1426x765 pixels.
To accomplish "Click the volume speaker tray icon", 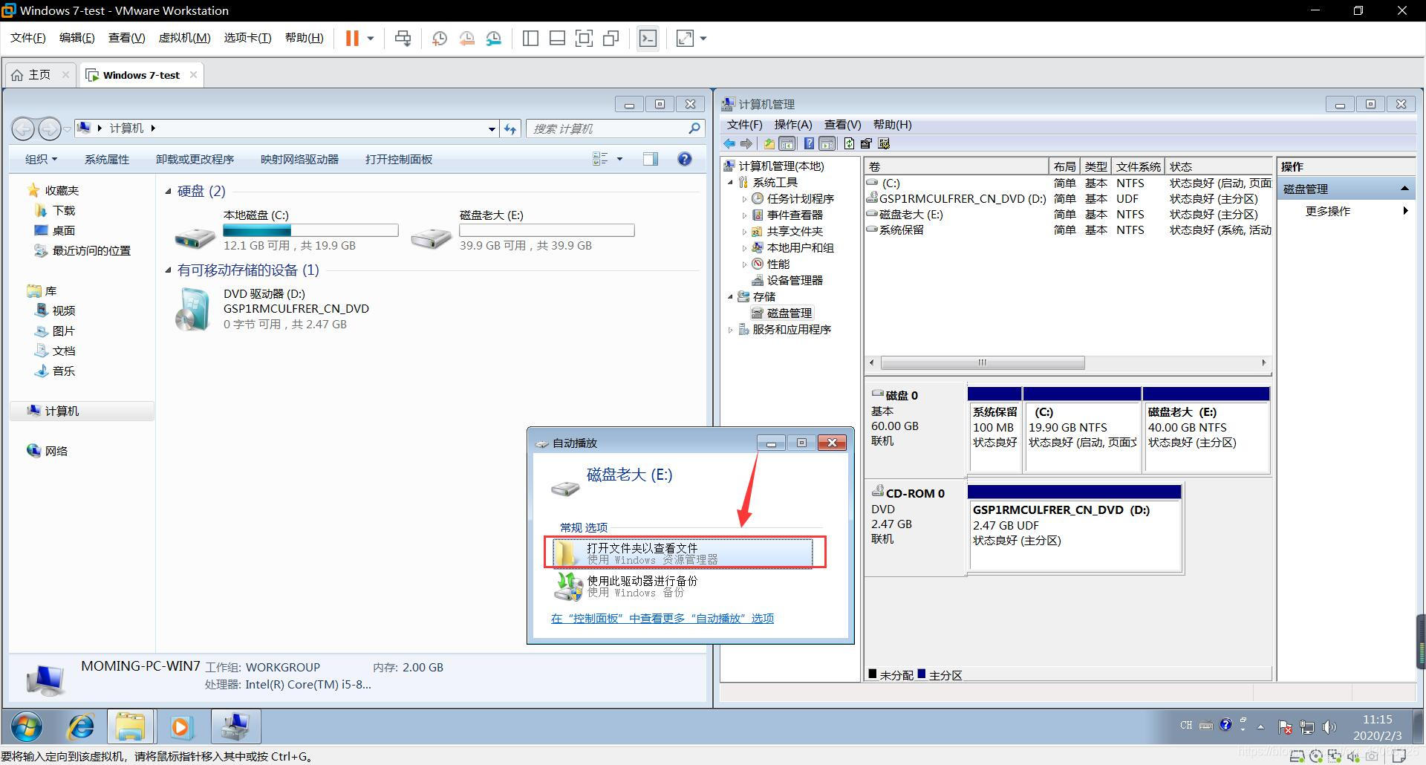I will point(1329,727).
